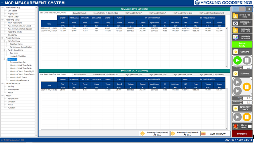Switch to Calculation Results tab in General panel
The image size is (254, 143).
point(79,13)
